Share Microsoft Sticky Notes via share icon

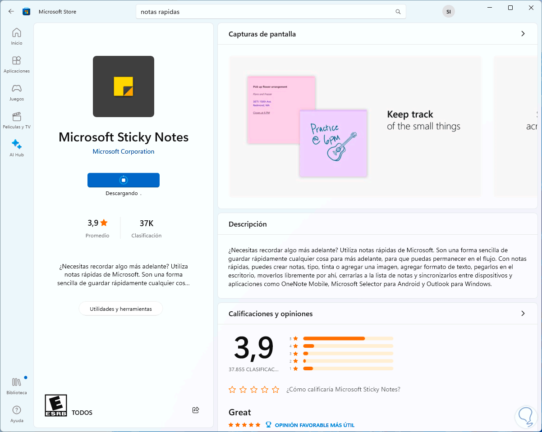pyautogui.click(x=196, y=410)
